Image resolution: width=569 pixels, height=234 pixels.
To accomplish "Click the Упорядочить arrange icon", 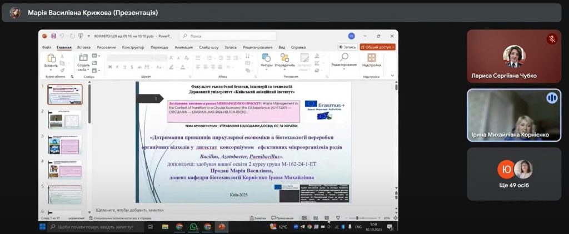I will coord(284,61).
